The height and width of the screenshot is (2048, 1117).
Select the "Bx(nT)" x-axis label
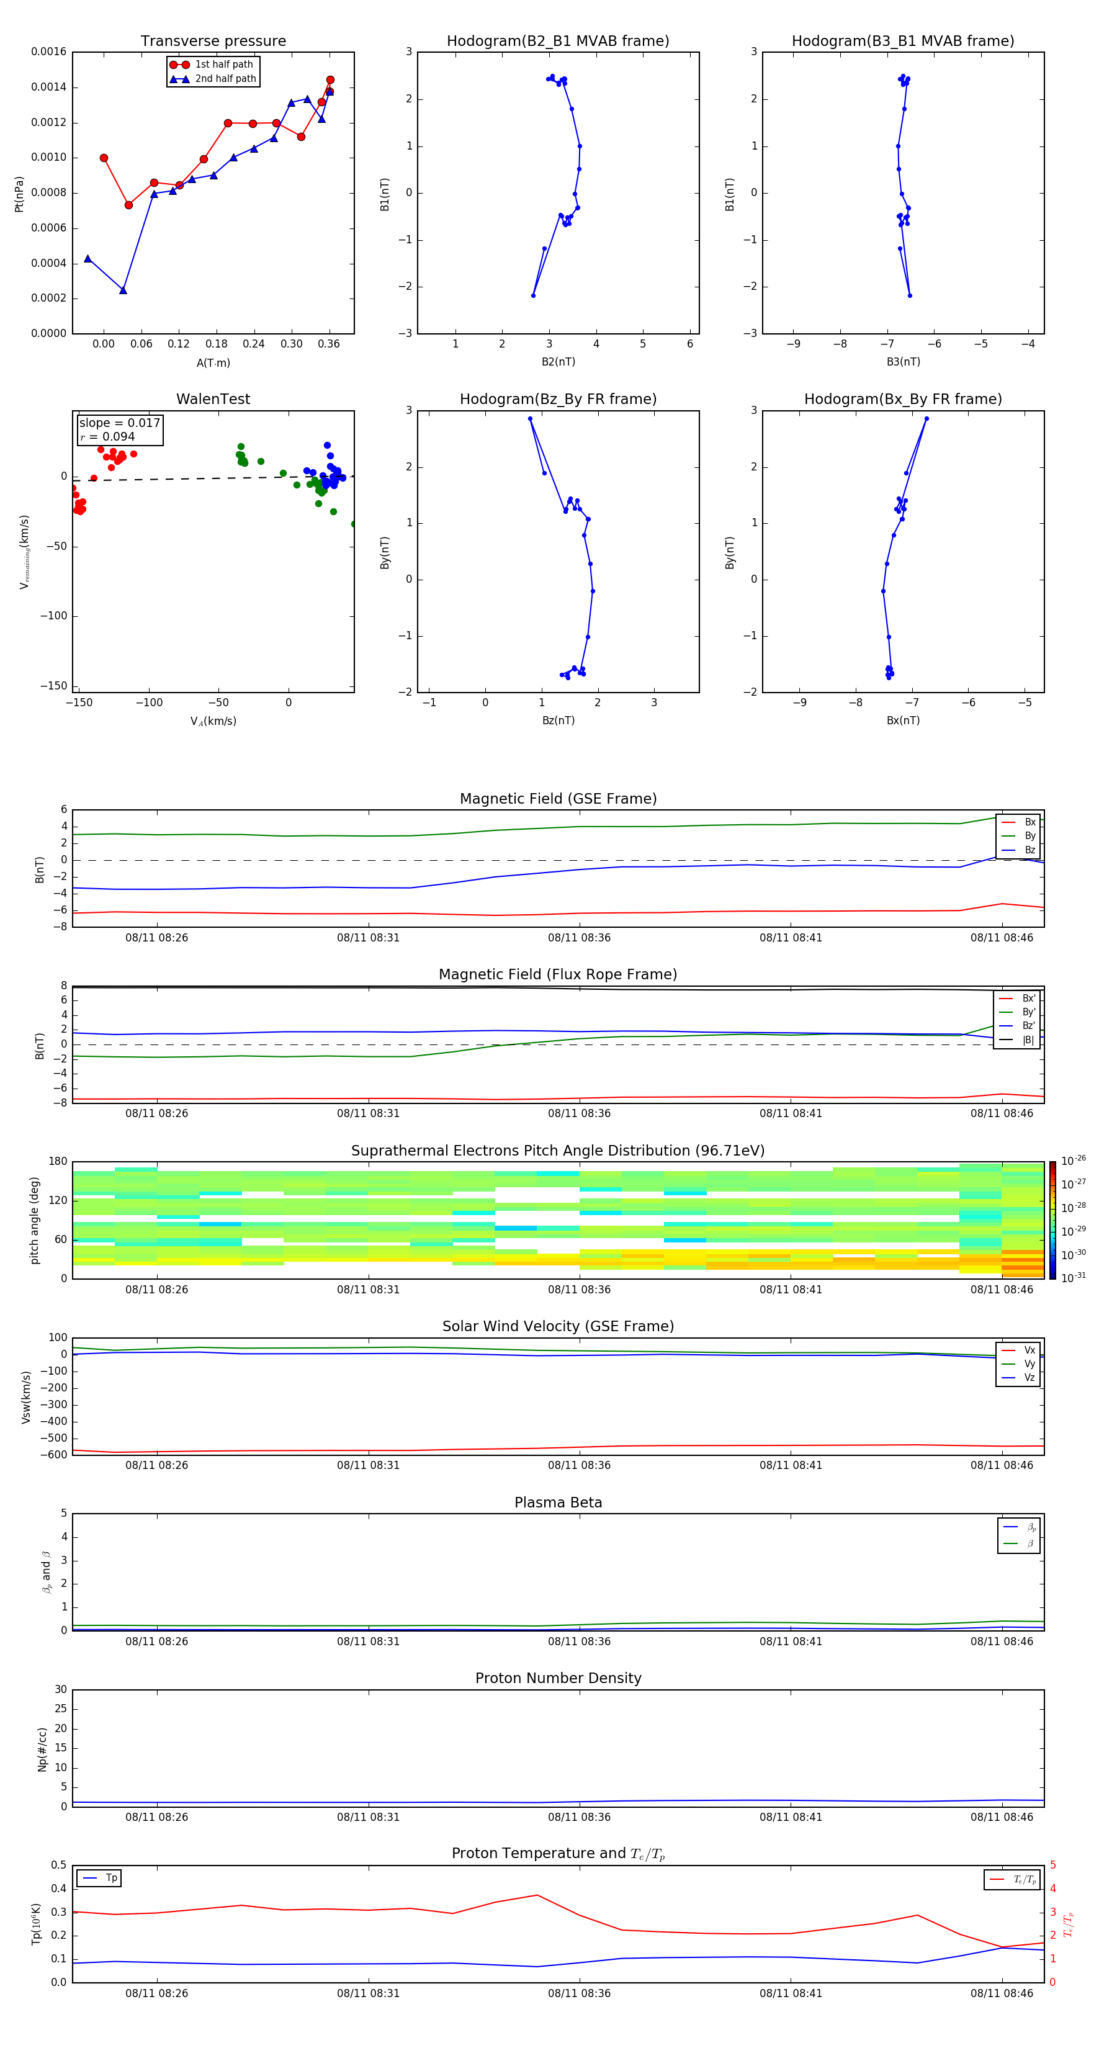pyautogui.click(x=903, y=721)
